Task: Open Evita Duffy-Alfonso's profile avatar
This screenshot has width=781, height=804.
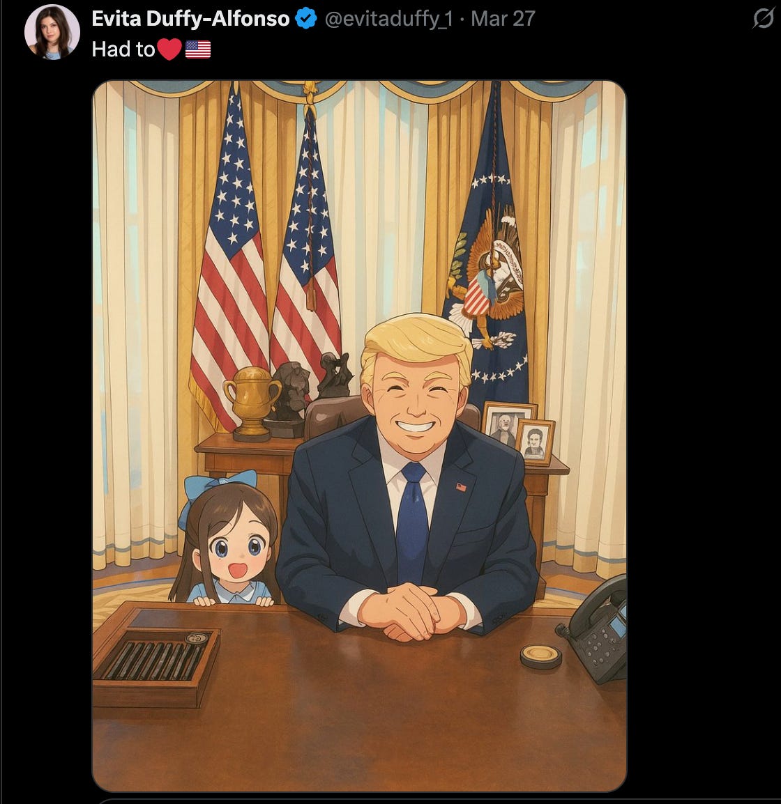Action: tap(52, 32)
